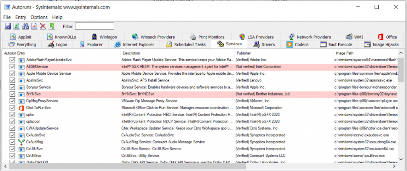The width and height of the screenshot is (407, 171).
Task: Open the Image Hijacks tab
Action: 381,45
